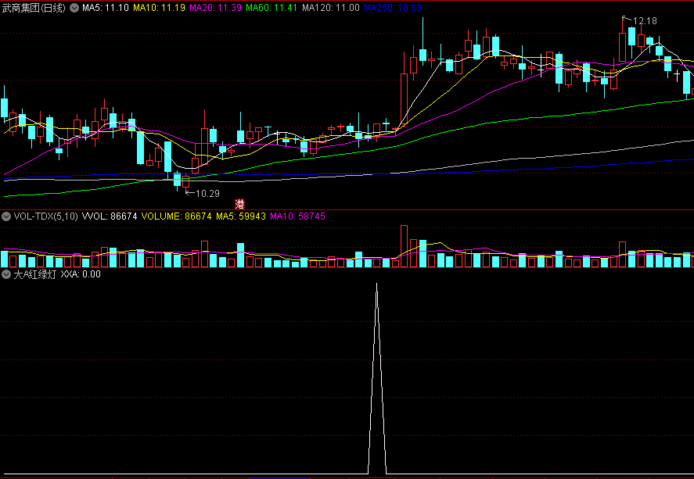Click the "MA120: 11.00" label
The image size is (694, 479).
[331, 8]
